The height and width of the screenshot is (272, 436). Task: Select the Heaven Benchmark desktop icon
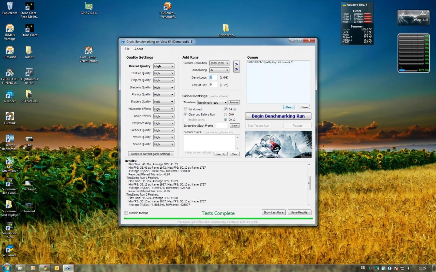10,142
